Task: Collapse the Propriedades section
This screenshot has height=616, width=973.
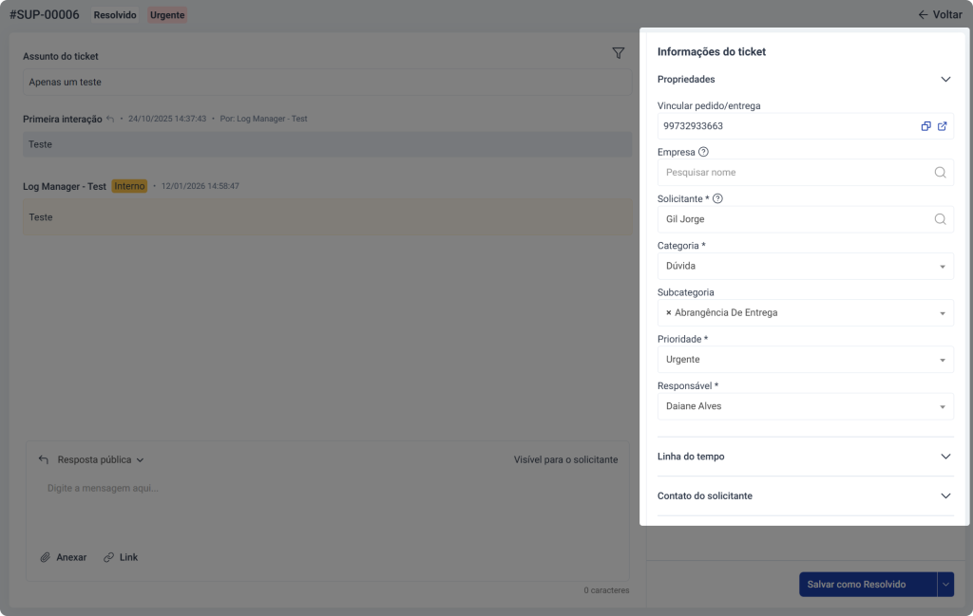Action: (945, 80)
